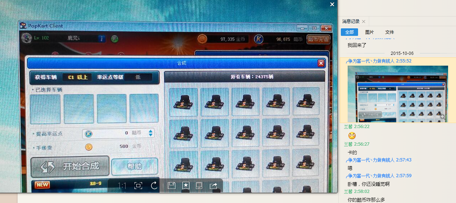Click the message text 卡的
Image resolution: width=456 pixels, height=203 pixels.
point(352,152)
